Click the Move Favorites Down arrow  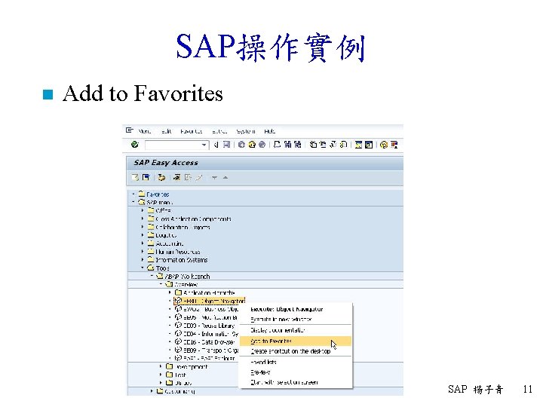pos(215,178)
